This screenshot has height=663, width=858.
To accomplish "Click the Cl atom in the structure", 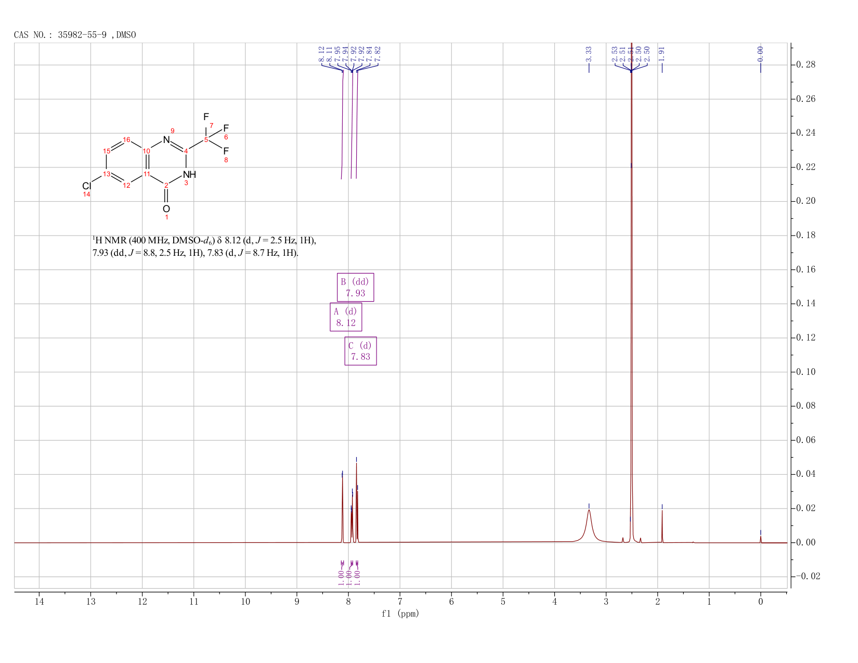I will coord(86,186).
